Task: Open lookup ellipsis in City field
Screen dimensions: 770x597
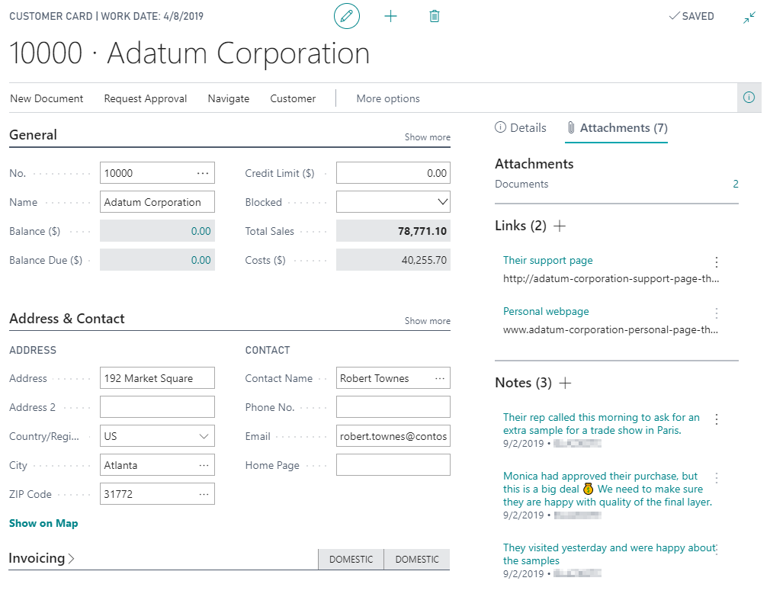Action: point(204,465)
